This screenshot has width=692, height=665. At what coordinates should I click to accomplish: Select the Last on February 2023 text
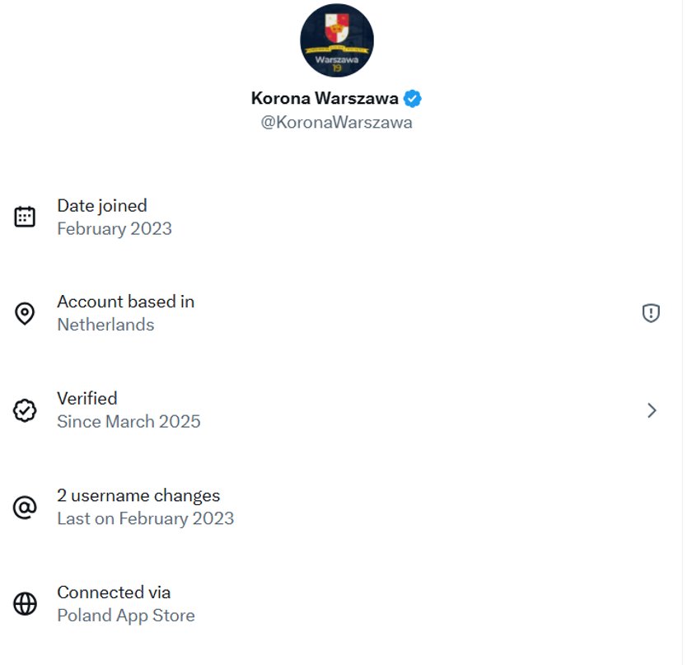click(x=145, y=518)
